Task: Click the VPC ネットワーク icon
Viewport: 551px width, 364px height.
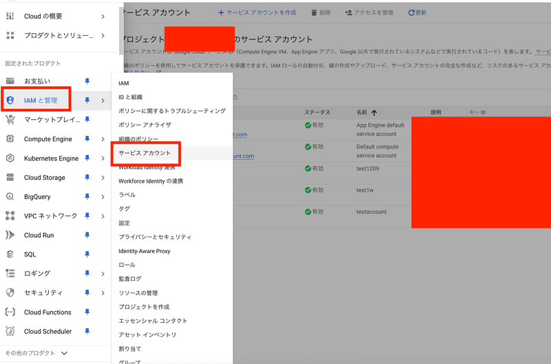Action: tap(10, 216)
